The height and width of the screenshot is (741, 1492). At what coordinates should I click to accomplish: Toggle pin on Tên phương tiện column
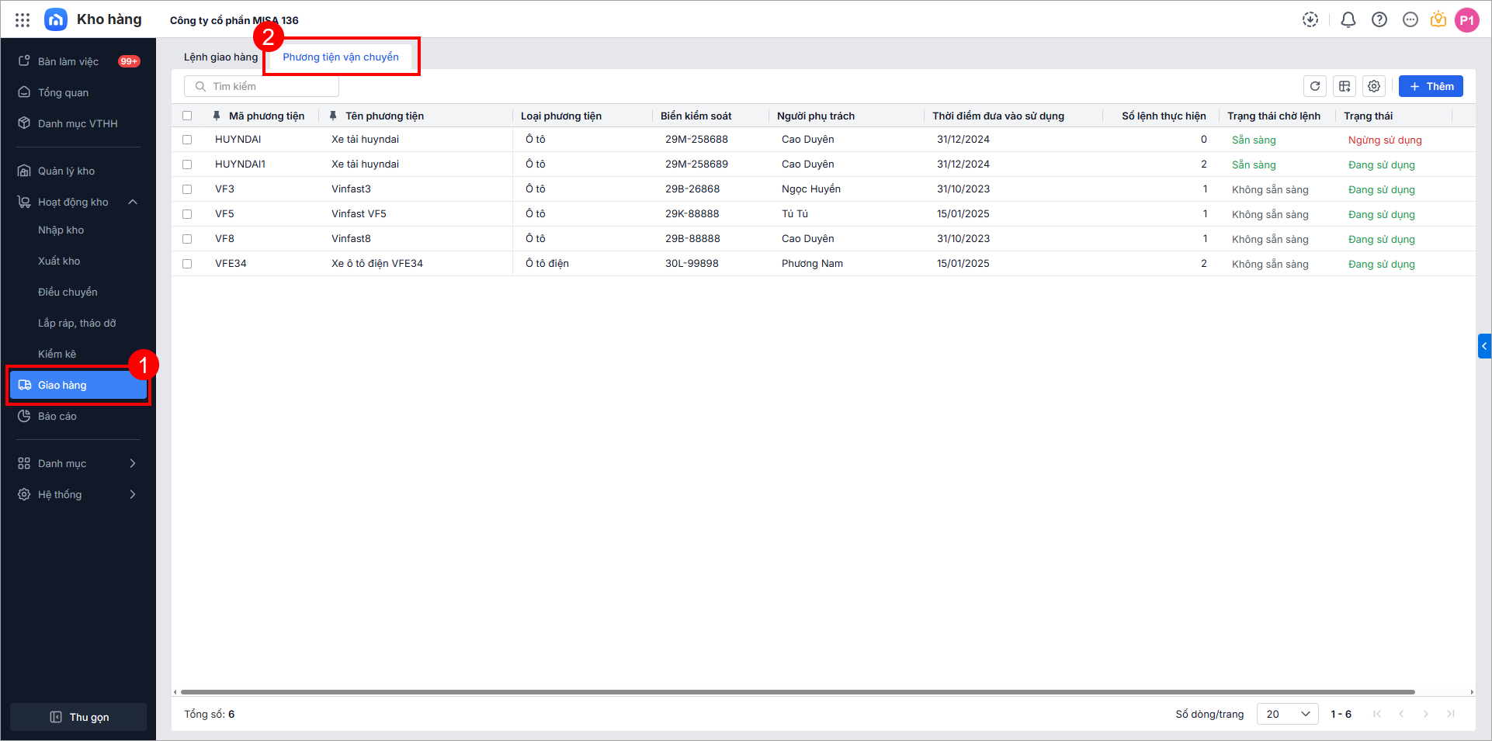333,116
